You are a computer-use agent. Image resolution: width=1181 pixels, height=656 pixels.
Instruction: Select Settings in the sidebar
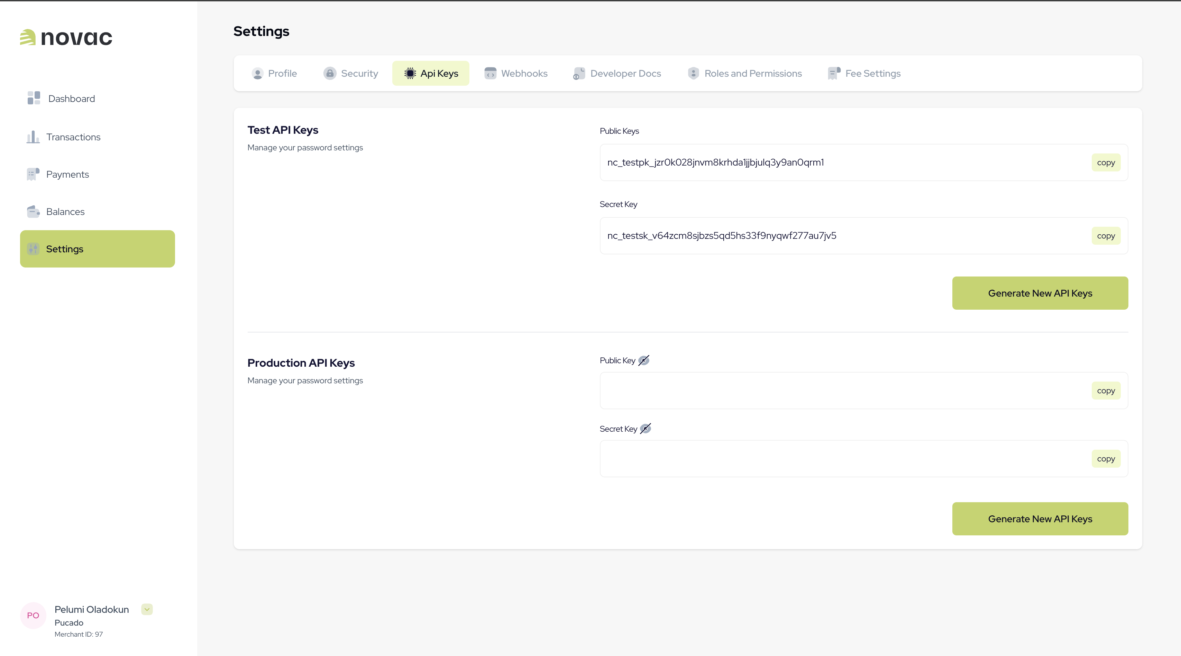click(97, 249)
